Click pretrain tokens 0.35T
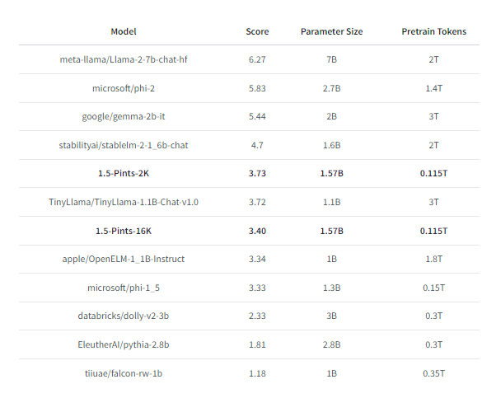 433,373
